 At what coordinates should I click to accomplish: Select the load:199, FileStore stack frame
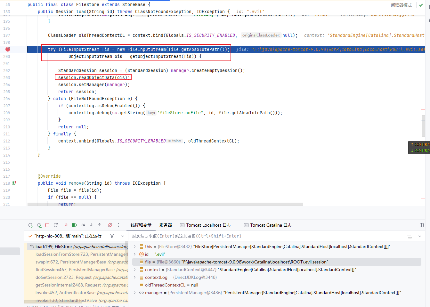point(77,246)
